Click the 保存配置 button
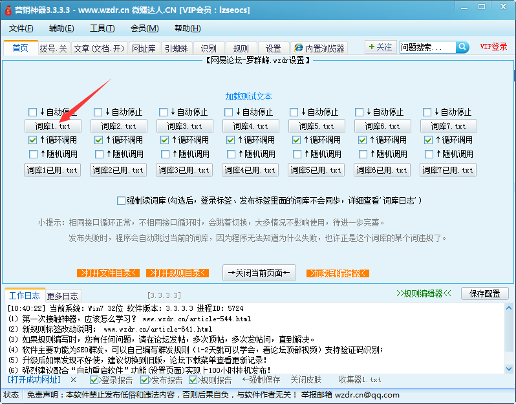516x404 pixels. pos(484,293)
